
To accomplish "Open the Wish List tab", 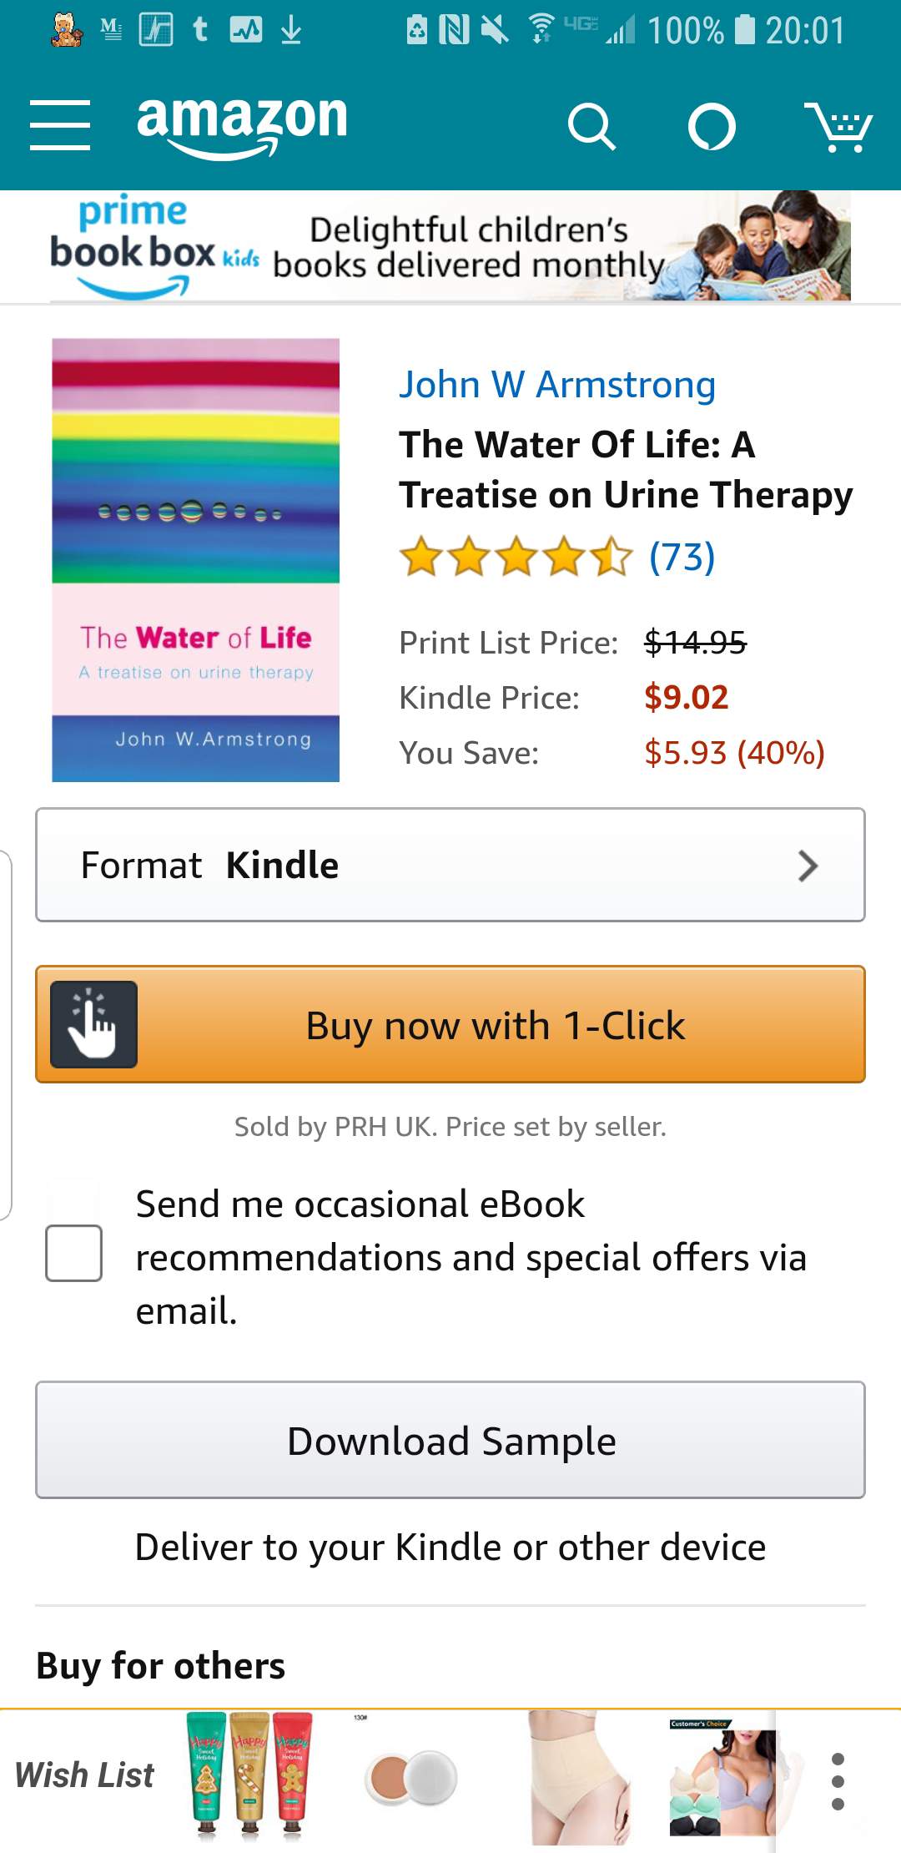I will 85,1775.
